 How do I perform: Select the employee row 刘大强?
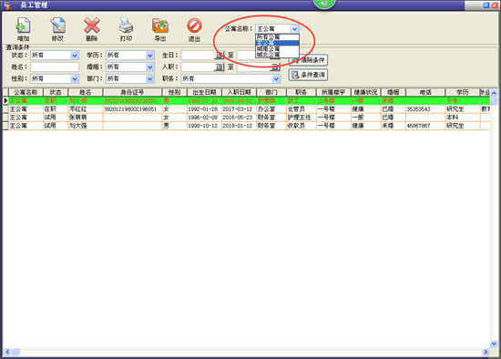246,126
